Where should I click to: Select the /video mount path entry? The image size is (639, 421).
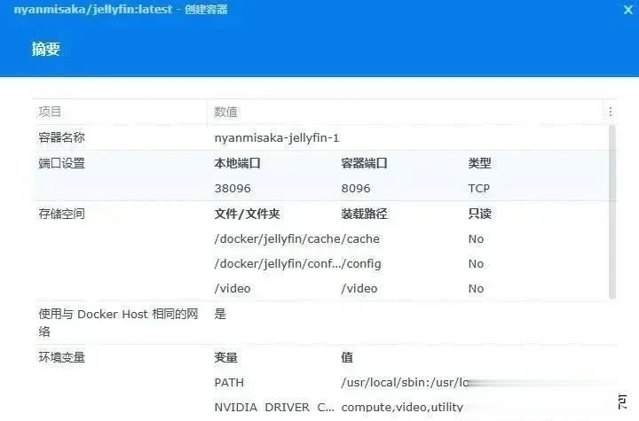click(359, 289)
